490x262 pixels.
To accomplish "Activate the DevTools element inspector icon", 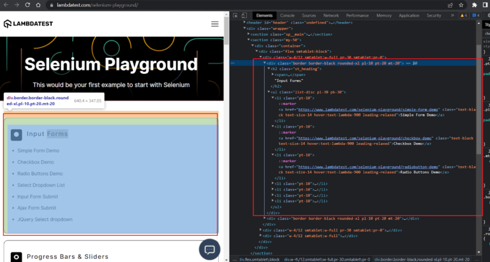I will tap(235, 15).
